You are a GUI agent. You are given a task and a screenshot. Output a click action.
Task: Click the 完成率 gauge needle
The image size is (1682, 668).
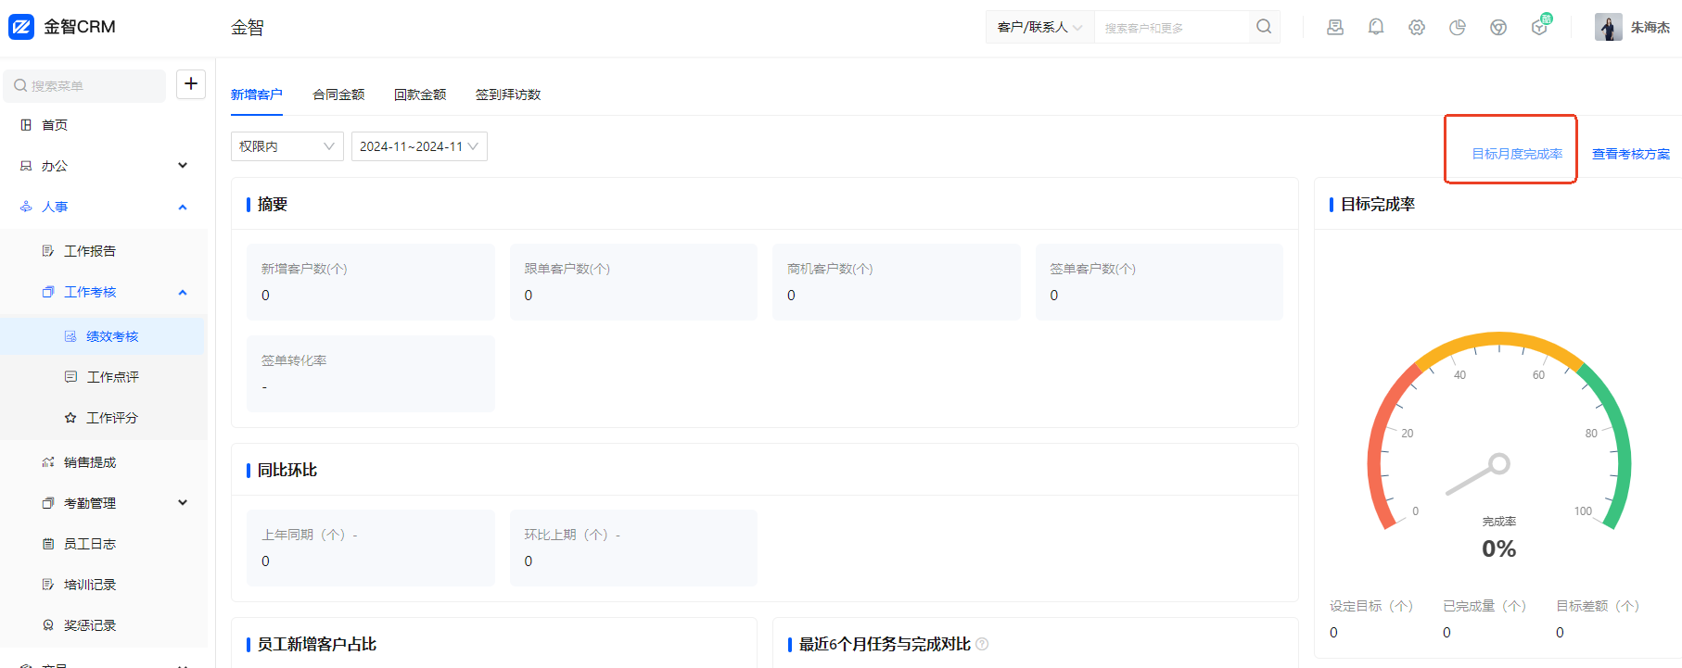1478,474
